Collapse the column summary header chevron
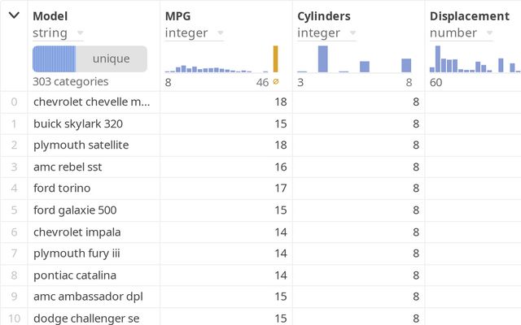 (x=14, y=15)
